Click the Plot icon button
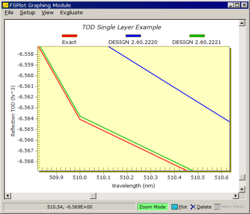This screenshot has height=214, width=250. pos(174,207)
